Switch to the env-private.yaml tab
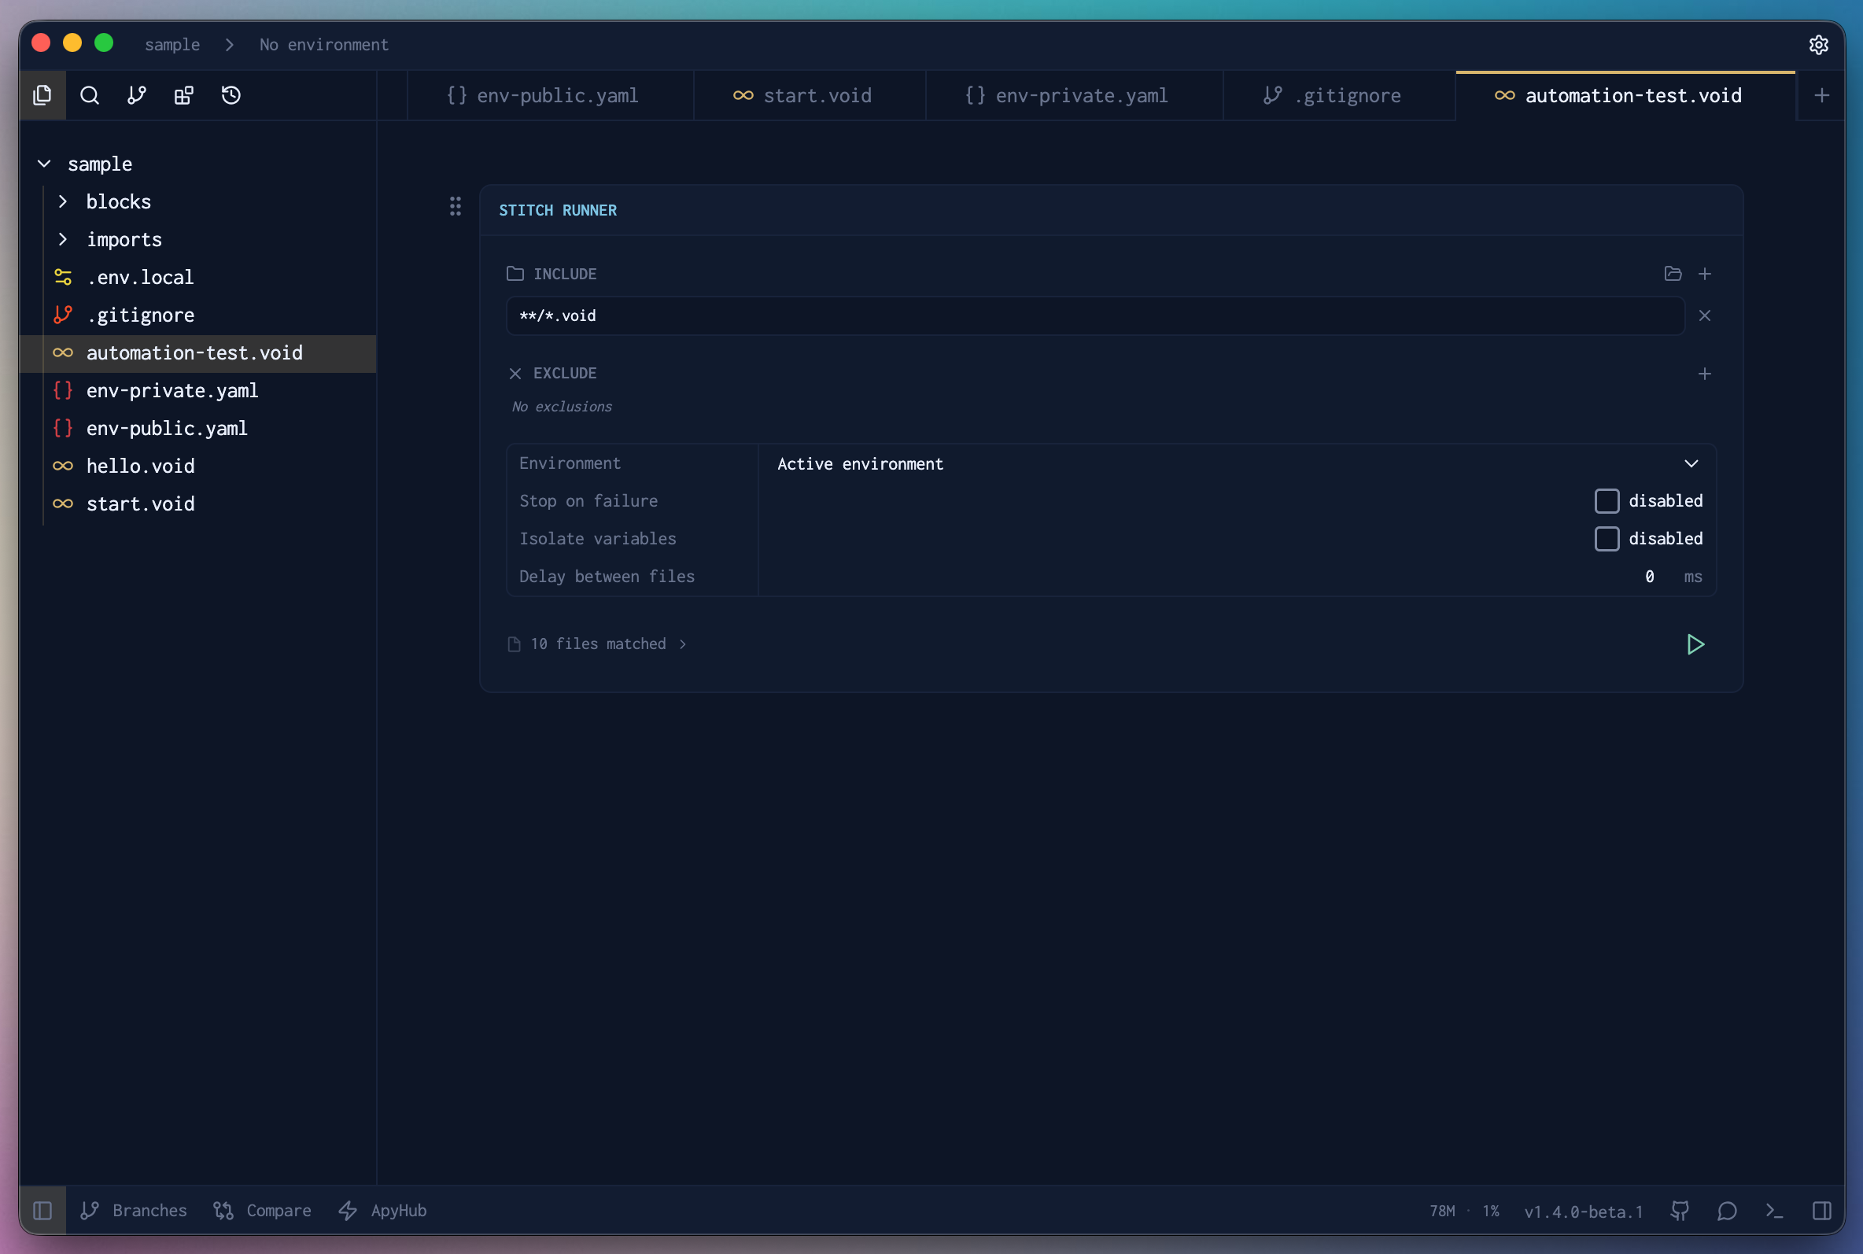Viewport: 1863px width, 1254px height. tap(1068, 96)
